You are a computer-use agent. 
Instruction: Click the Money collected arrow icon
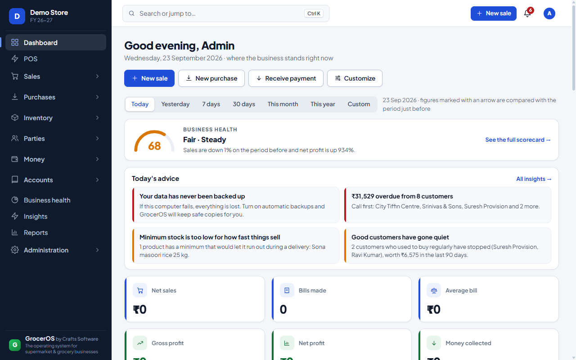(x=434, y=343)
